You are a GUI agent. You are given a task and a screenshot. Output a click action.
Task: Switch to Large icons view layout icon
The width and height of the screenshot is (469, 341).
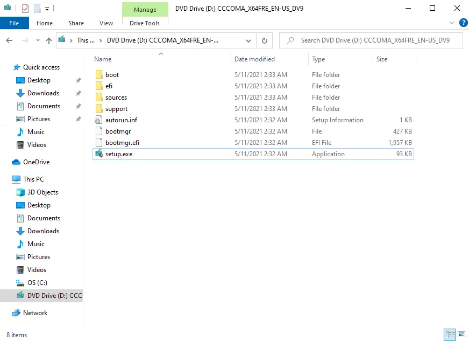click(461, 335)
